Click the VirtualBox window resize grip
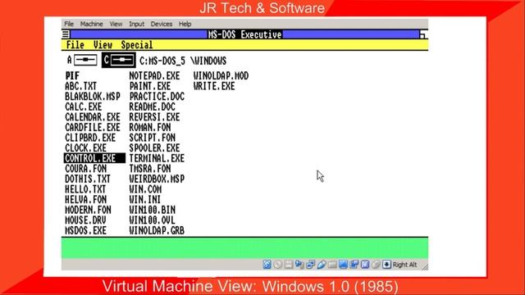525x295 pixels. pyautogui.click(x=425, y=266)
